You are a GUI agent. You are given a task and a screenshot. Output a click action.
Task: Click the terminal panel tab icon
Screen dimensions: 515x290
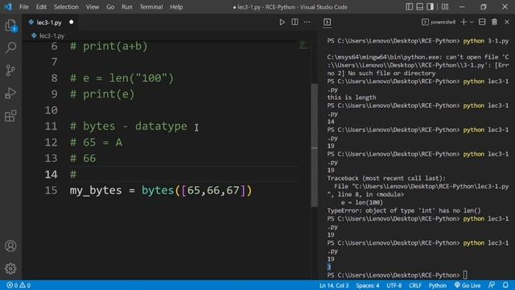328,22
